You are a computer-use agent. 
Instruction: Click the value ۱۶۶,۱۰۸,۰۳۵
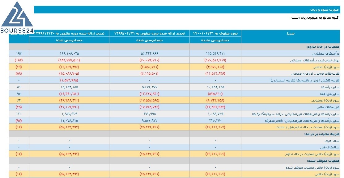[69, 53]
